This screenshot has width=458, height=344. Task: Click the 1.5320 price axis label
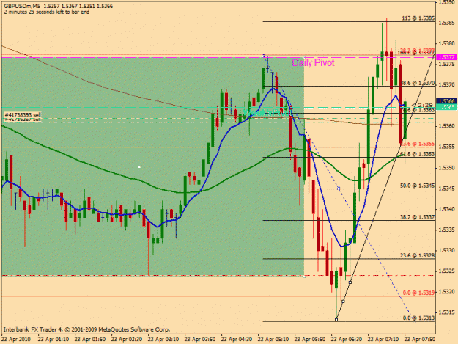446,292
